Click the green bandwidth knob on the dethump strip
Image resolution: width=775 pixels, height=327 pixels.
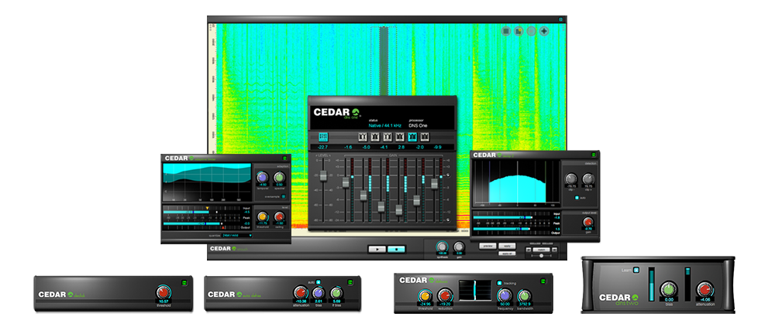tap(525, 295)
